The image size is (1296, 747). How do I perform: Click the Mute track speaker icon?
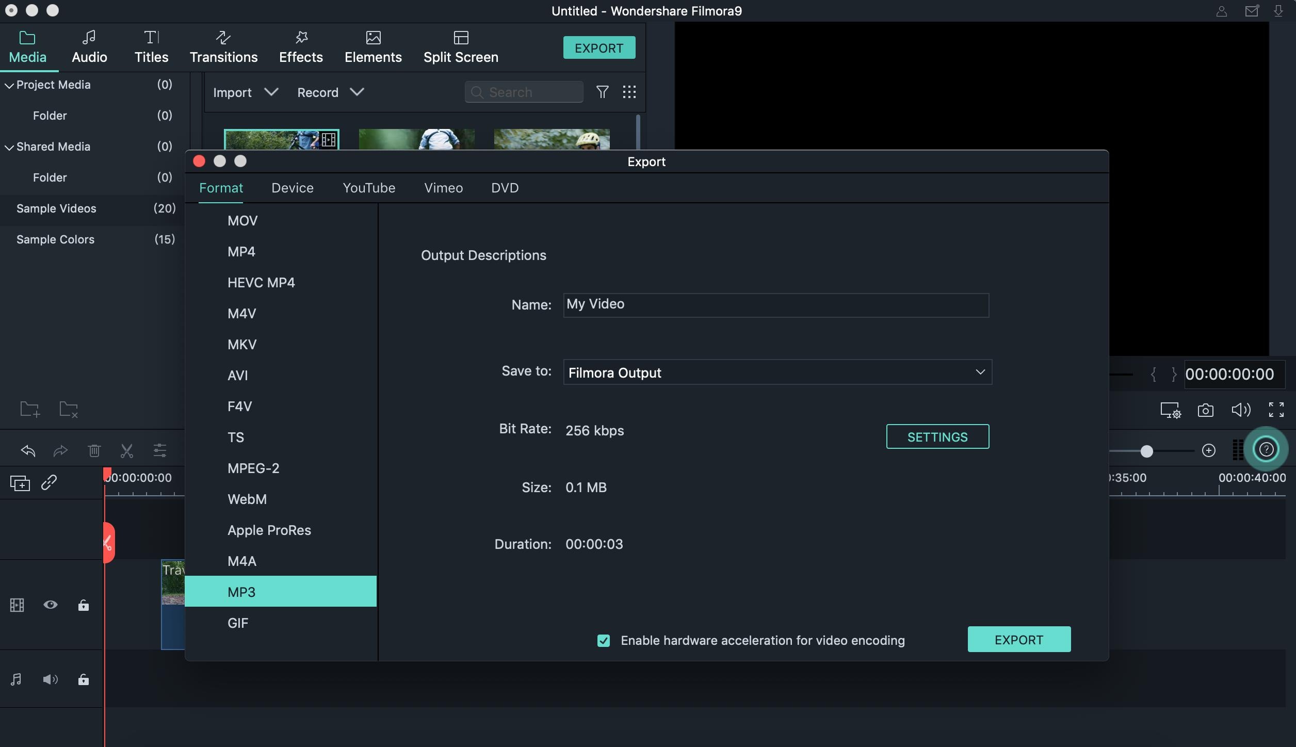point(49,678)
